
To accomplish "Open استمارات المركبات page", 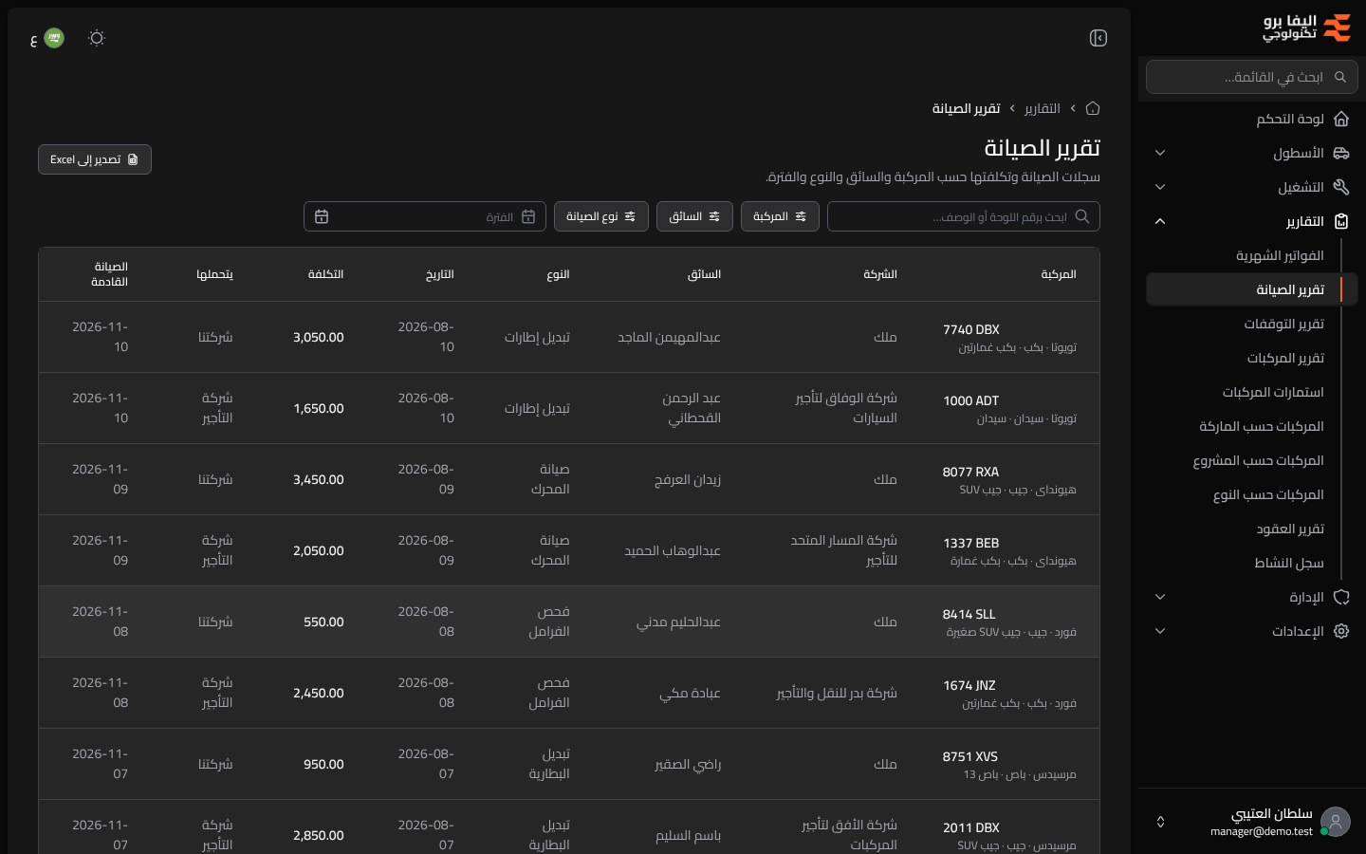I will [x=1273, y=392].
